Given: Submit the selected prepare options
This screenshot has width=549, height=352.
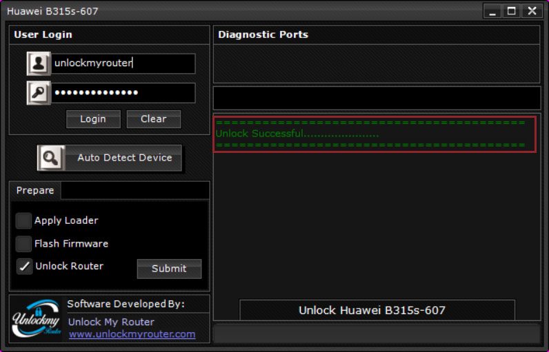Looking at the screenshot, I should tap(169, 269).
